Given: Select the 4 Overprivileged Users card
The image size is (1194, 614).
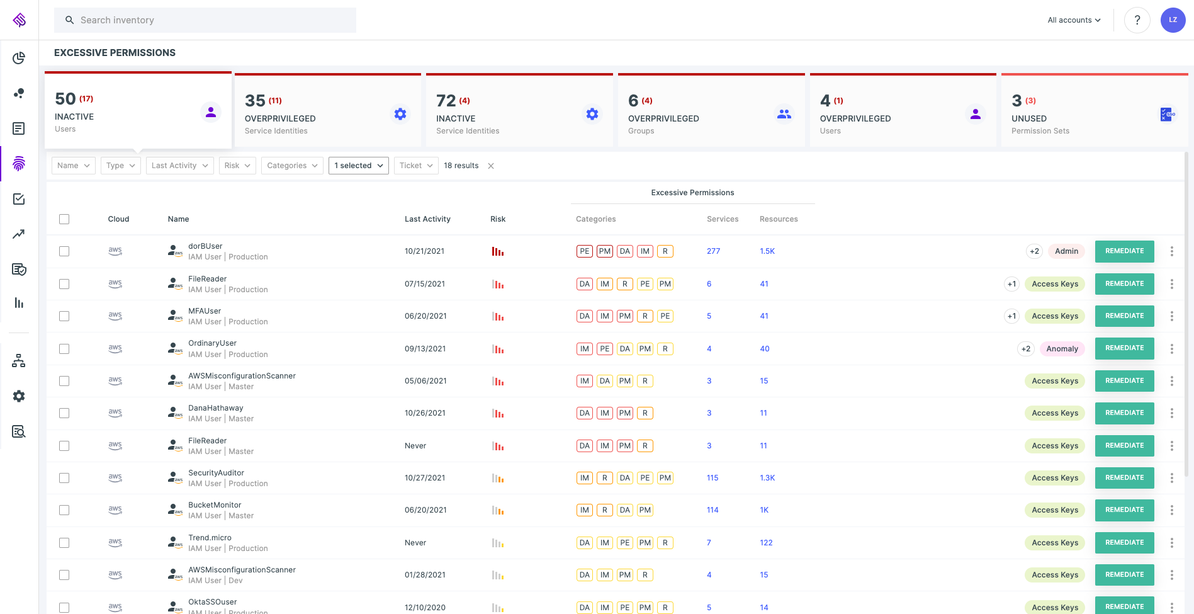Looking at the screenshot, I should coord(903,111).
